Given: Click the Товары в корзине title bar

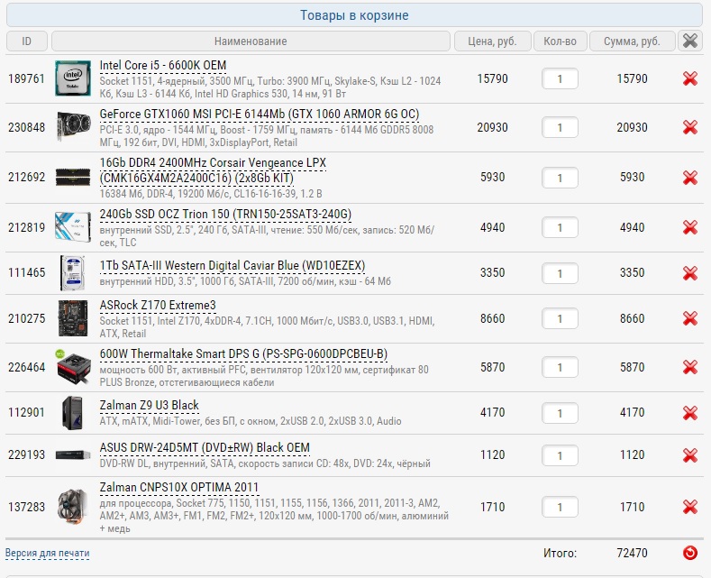Looking at the screenshot, I should [354, 15].
